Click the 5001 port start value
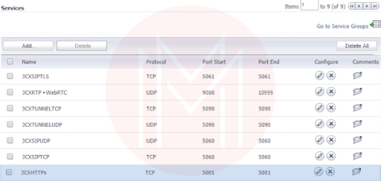Screen dimensions: 381x181 tap(209, 173)
